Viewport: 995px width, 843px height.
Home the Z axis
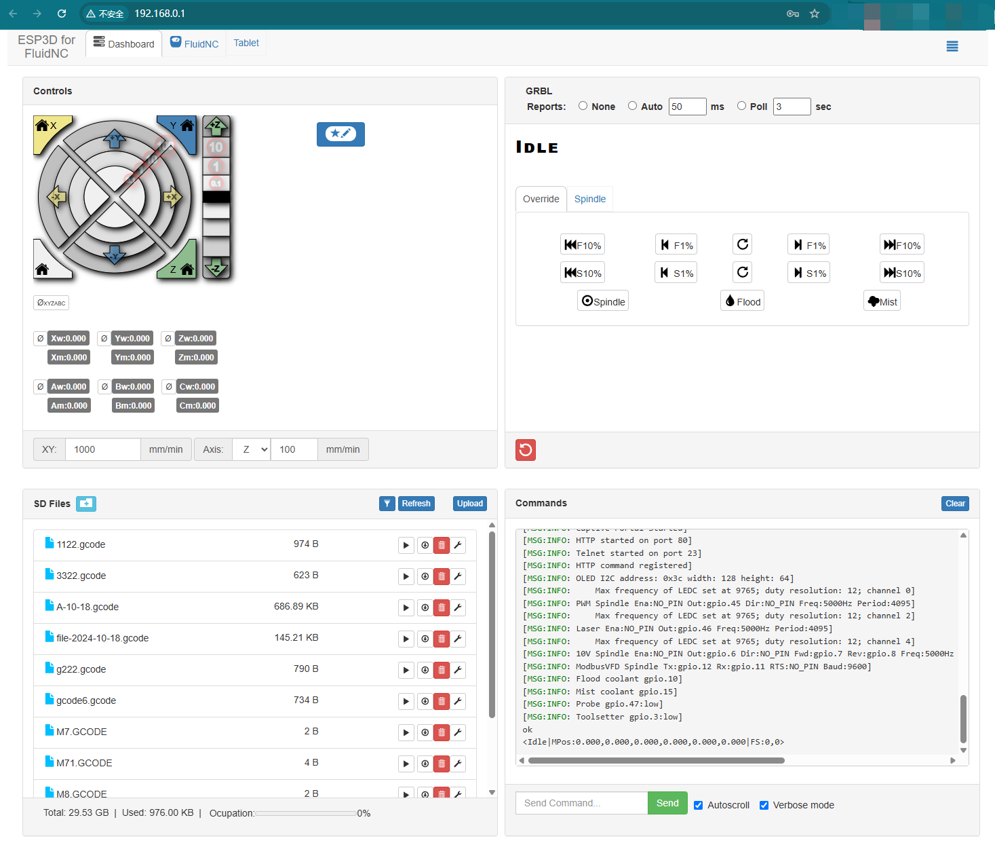tap(182, 265)
